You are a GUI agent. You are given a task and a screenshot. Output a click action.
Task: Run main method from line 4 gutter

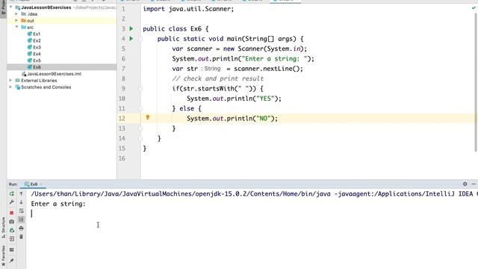[x=131, y=38]
